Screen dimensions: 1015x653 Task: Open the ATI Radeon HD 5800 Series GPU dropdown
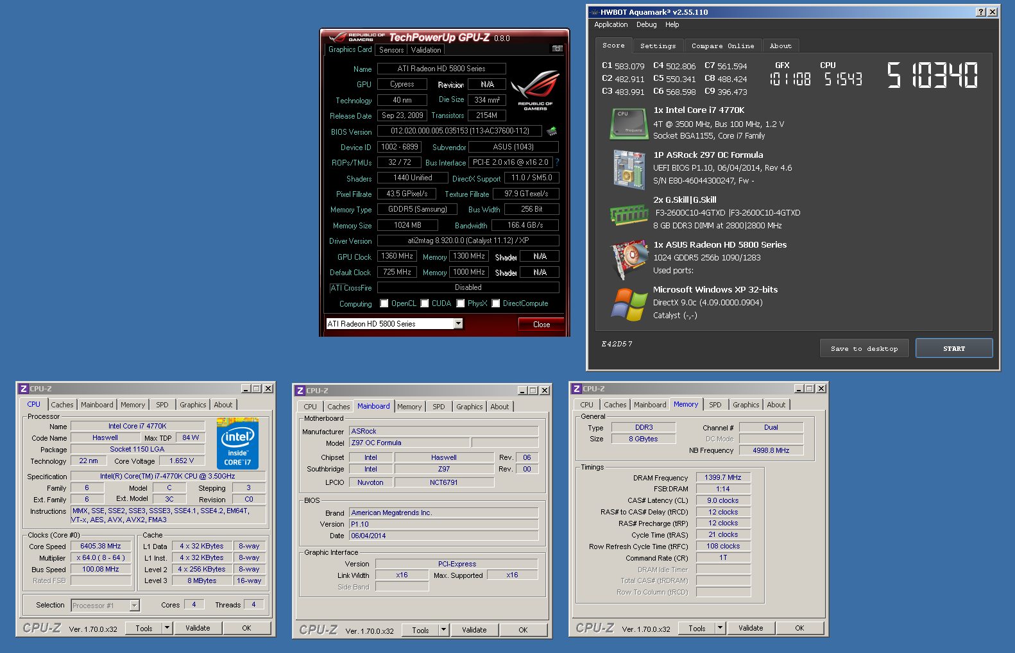click(x=458, y=324)
